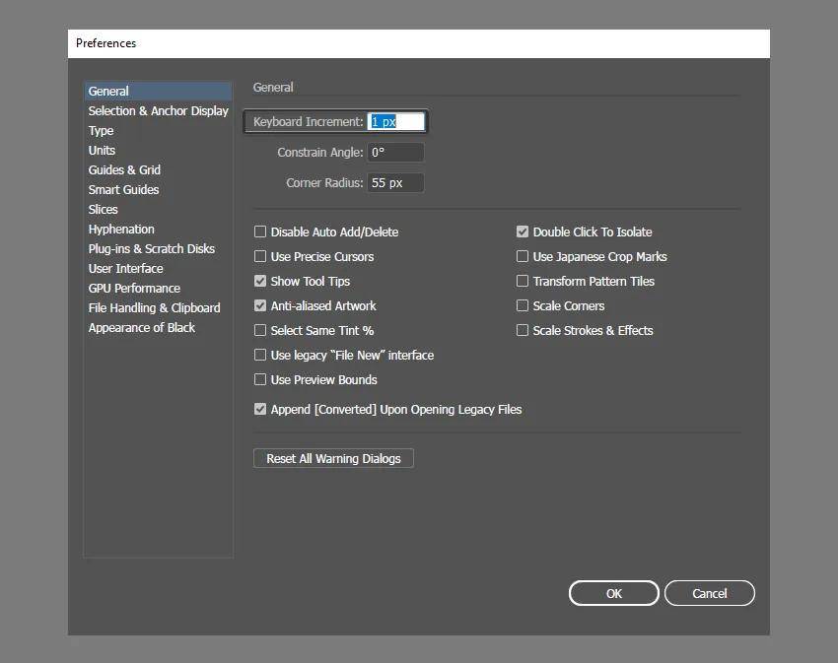
Task: Focus the Constrain Angle field
Action: [x=395, y=153]
